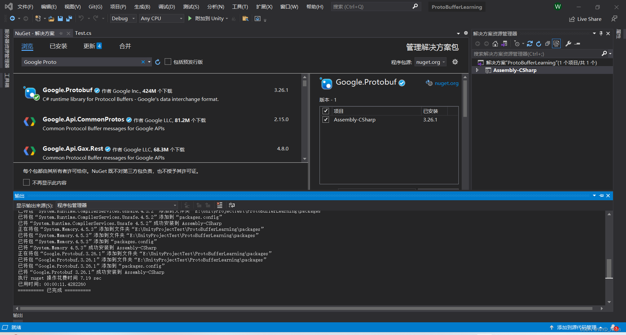
Task: Click the sync with active document icon
Action: (x=530, y=44)
